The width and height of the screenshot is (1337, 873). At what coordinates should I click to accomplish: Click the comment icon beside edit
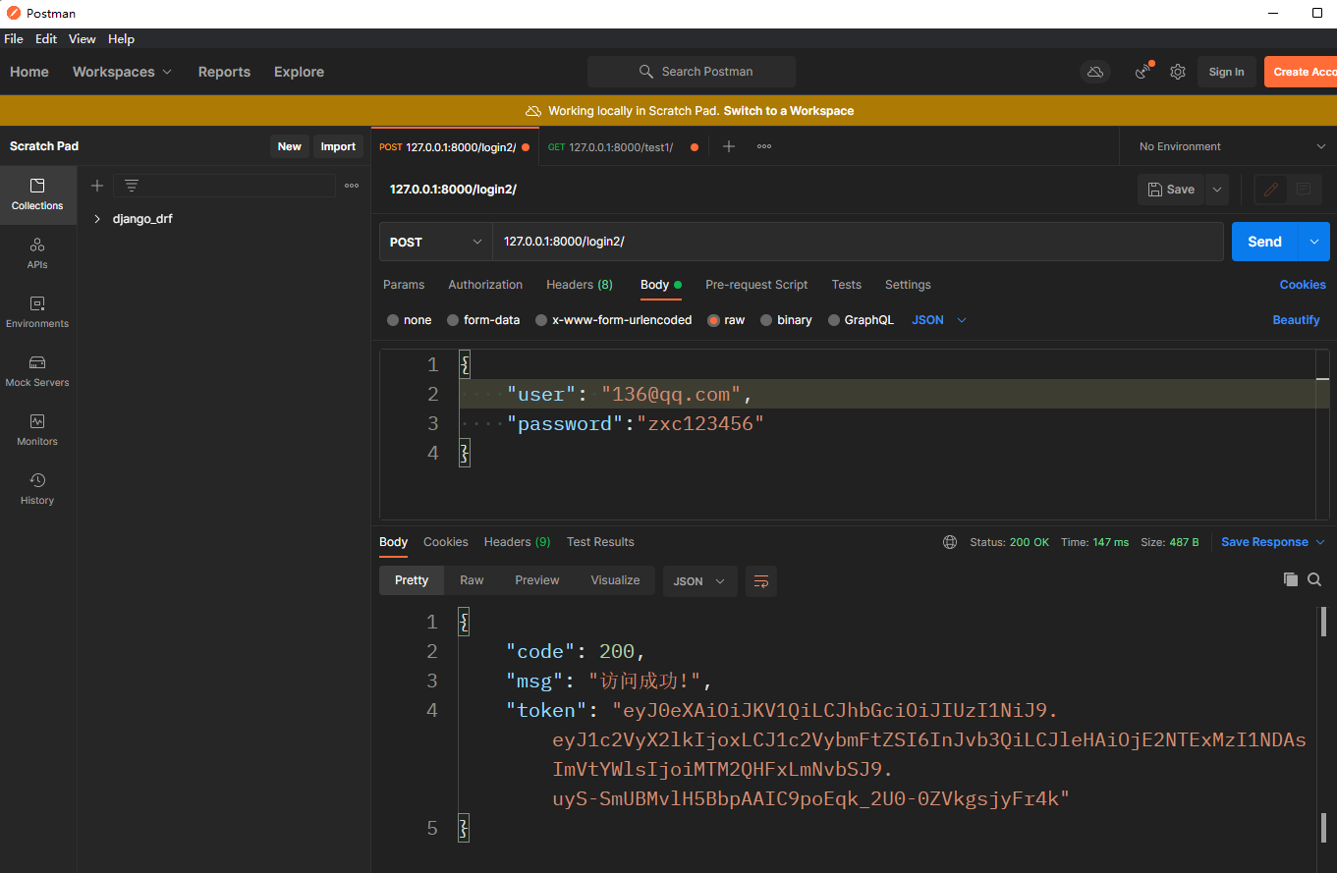click(x=1304, y=190)
